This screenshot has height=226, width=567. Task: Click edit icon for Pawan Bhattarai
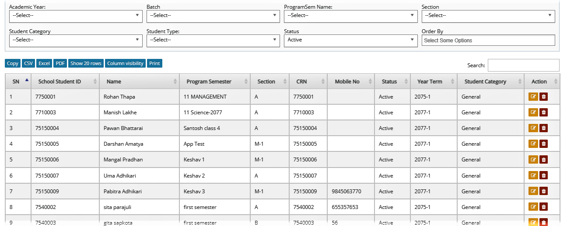point(533,128)
